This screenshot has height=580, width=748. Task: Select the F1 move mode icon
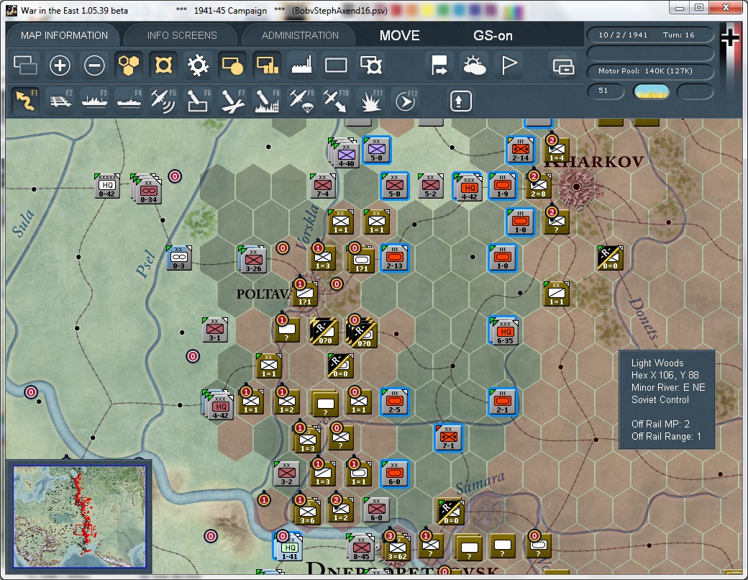pos(26,100)
